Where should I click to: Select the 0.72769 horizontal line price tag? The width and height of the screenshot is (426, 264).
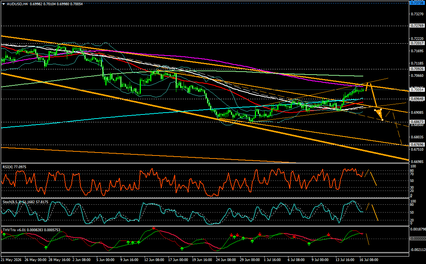pos(417,25)
